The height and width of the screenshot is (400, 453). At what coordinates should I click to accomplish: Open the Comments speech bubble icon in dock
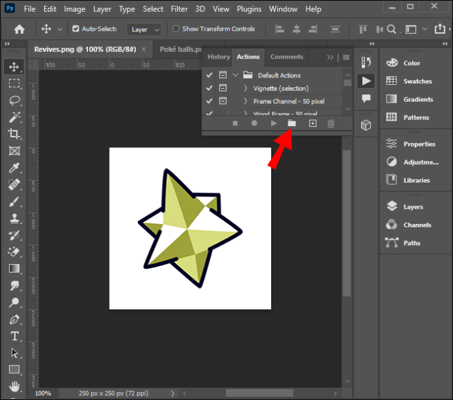click(366, 99)
